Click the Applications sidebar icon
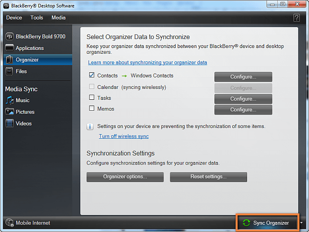Image resolution: width=309 pixels, height=232 pixels. (9, 48)
